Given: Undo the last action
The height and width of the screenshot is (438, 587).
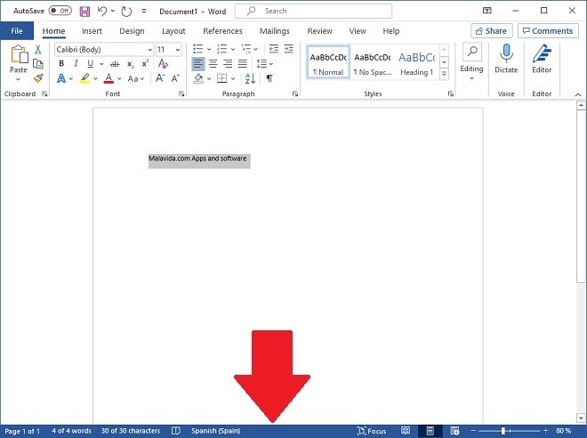Looking at the screenshot, I should pos(102,11).
